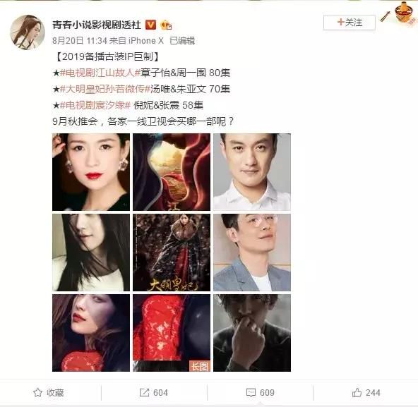Click the star favorite (收藏) icon
Screen dimensions: 418x407
tap(38, 392)
